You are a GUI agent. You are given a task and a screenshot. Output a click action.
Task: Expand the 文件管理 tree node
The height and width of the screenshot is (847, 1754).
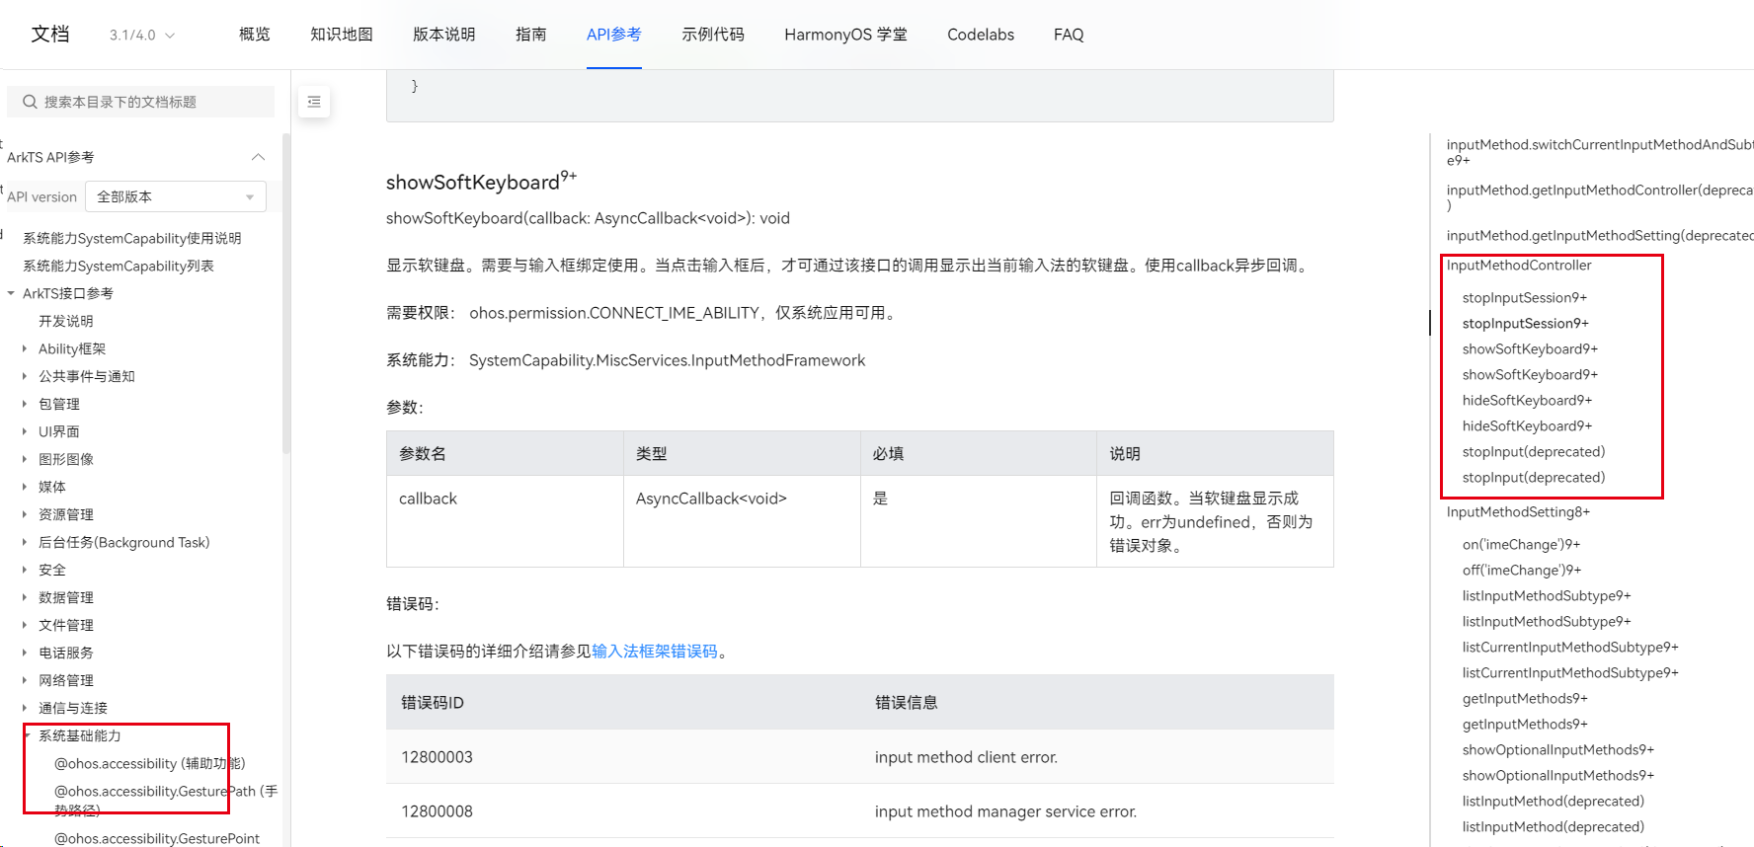[25, 625]
